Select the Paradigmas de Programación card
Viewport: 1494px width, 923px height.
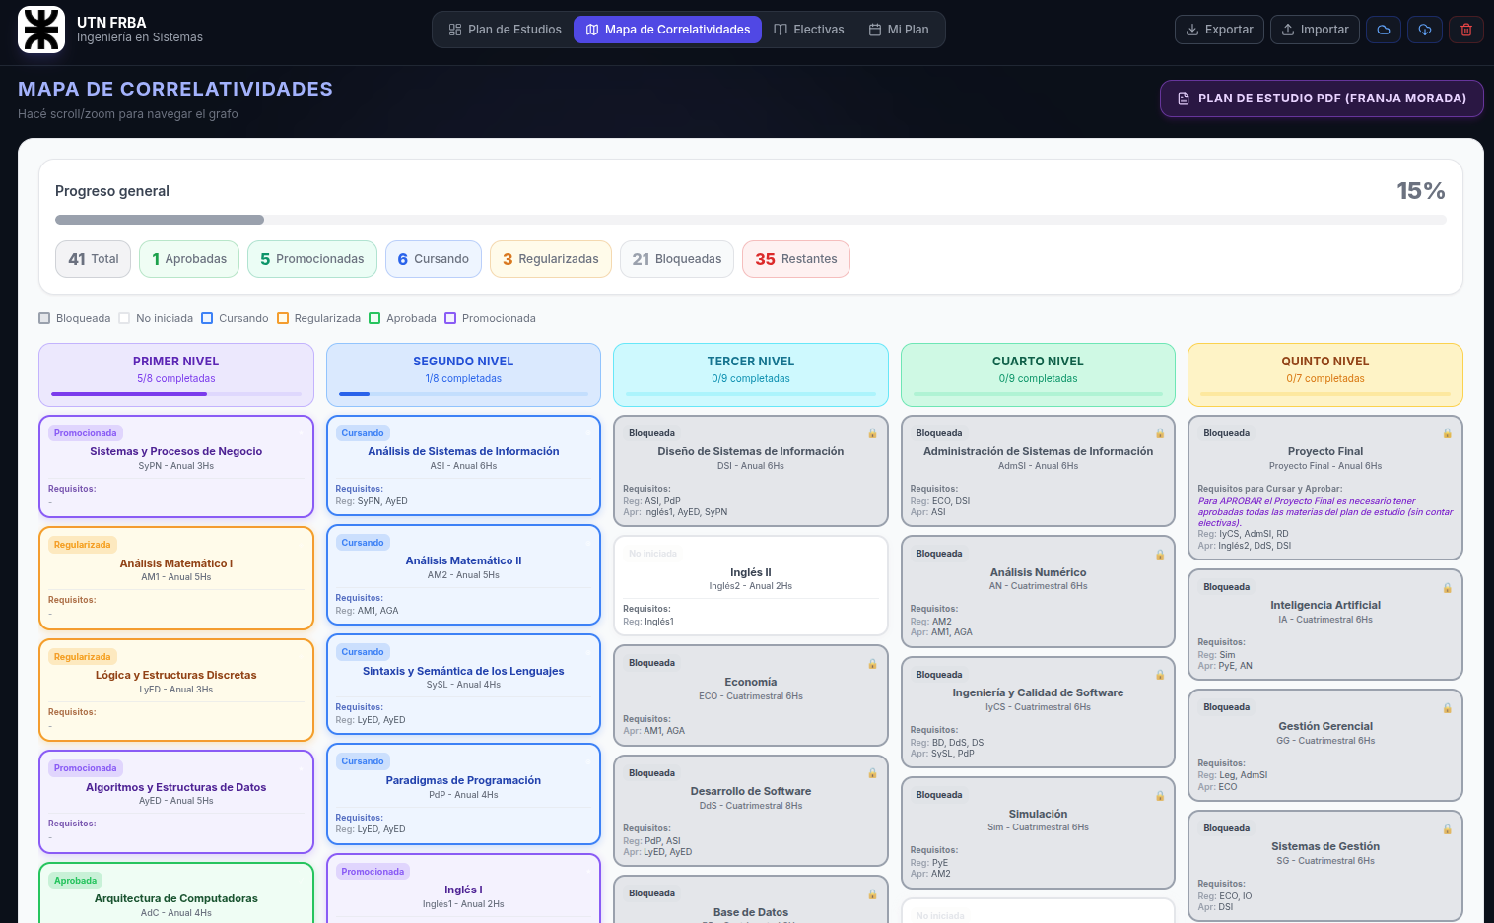(x=463, y=794)
